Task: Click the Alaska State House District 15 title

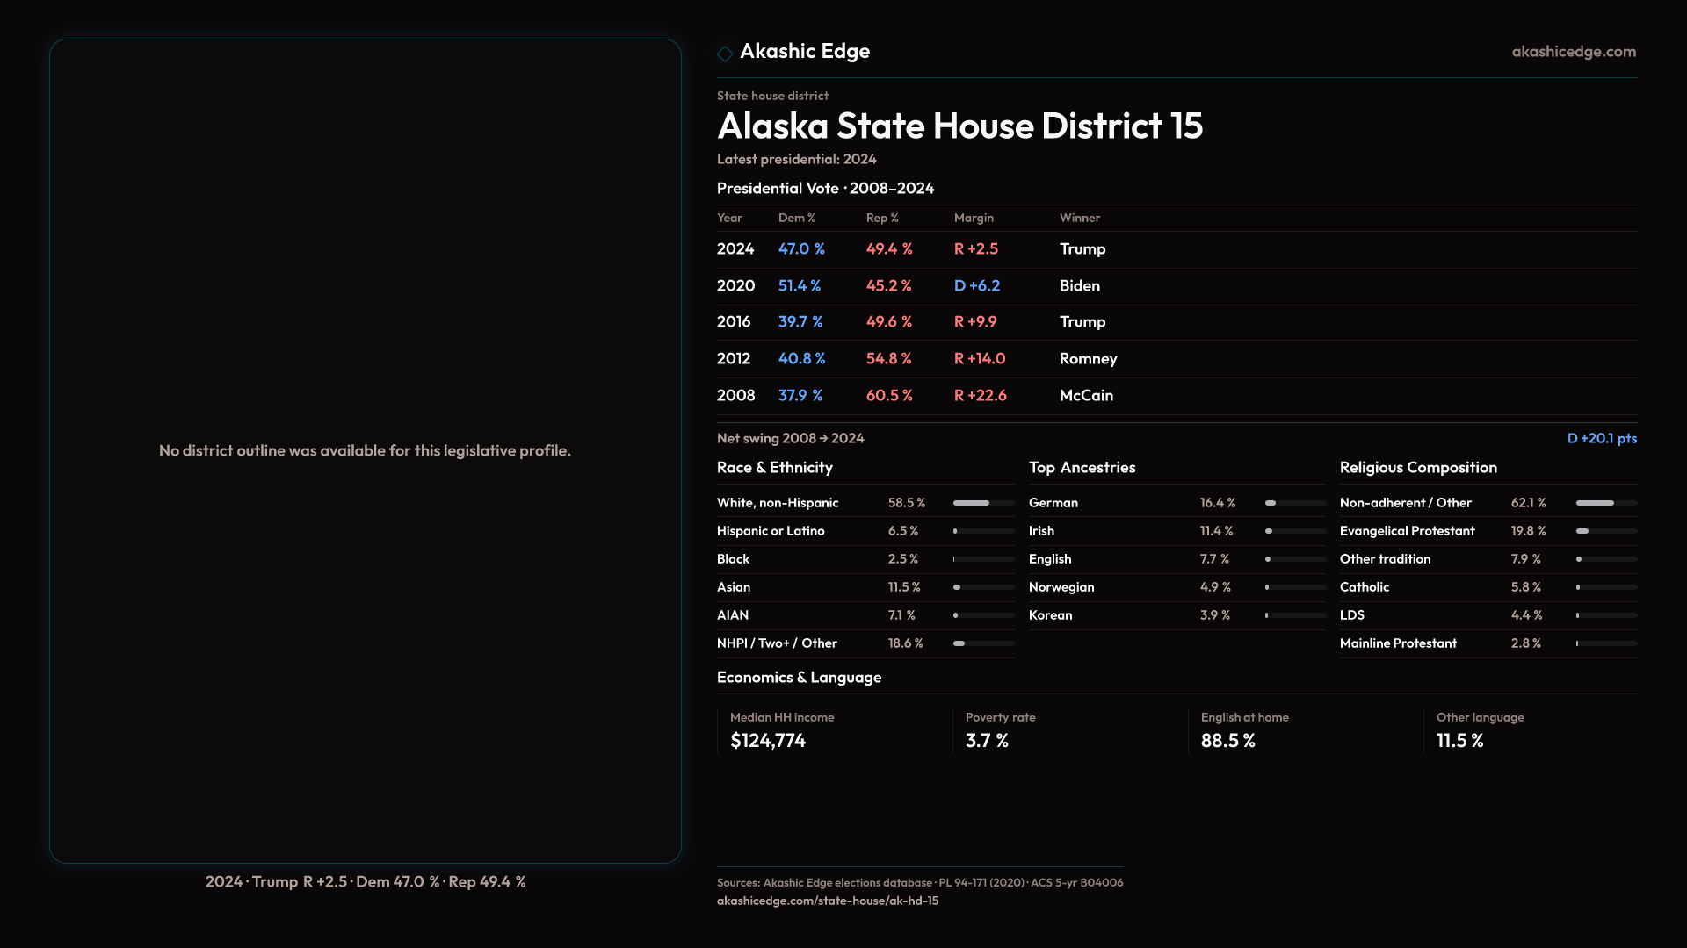Action: click(959, 126)
